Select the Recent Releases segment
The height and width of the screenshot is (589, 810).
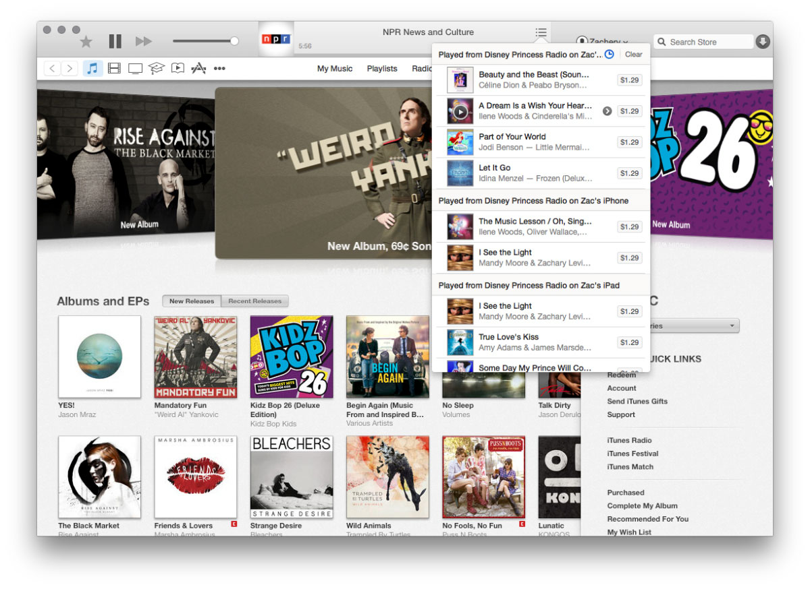pos(255,301)
